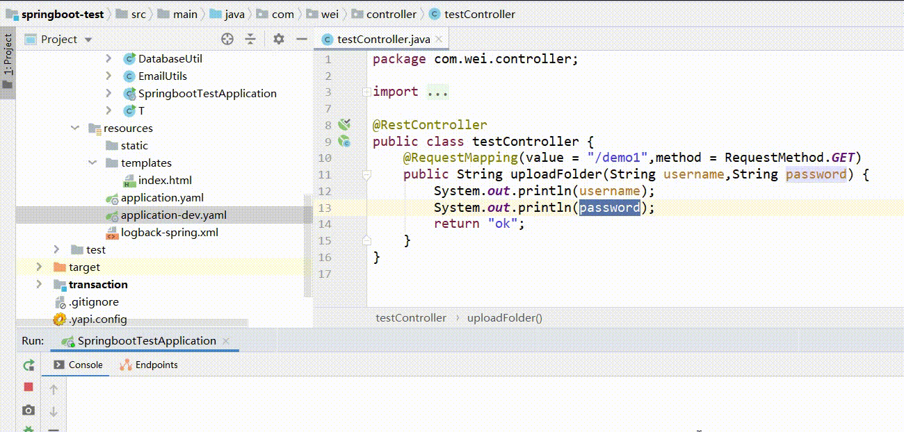Expand the test folder
904x432 pixels.
tap(57, 249)
